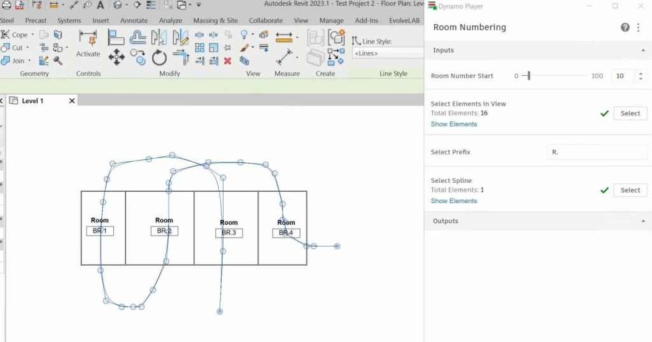Select the Demolish hammer tool
The height and width of the screenshot is (342, 652).
point(57,61)
